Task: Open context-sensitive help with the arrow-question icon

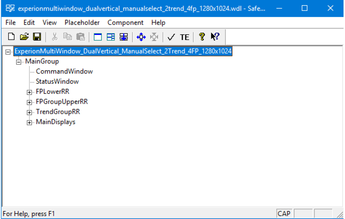Action: pos(215,36)
